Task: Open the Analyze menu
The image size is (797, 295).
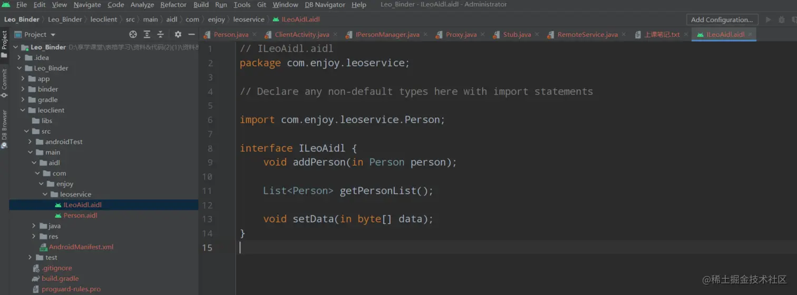Action: tap(142, 5)
